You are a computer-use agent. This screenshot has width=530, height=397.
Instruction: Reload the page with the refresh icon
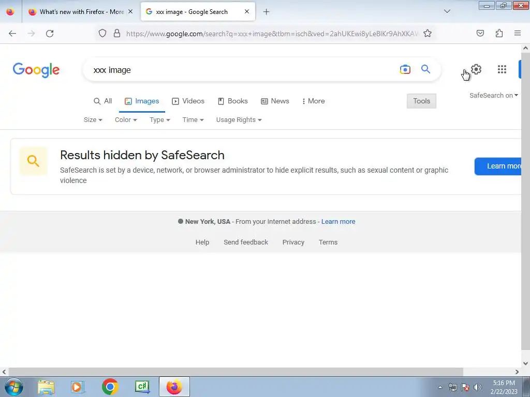click(x=50, y=34)
